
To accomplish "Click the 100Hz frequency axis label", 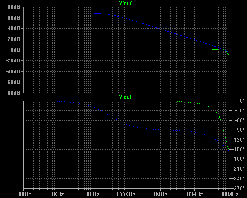I will coord(23,194).
